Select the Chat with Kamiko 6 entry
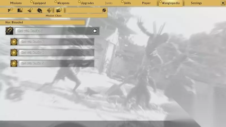This screenshot has width=226, height=127. click(x=56, y=42)
